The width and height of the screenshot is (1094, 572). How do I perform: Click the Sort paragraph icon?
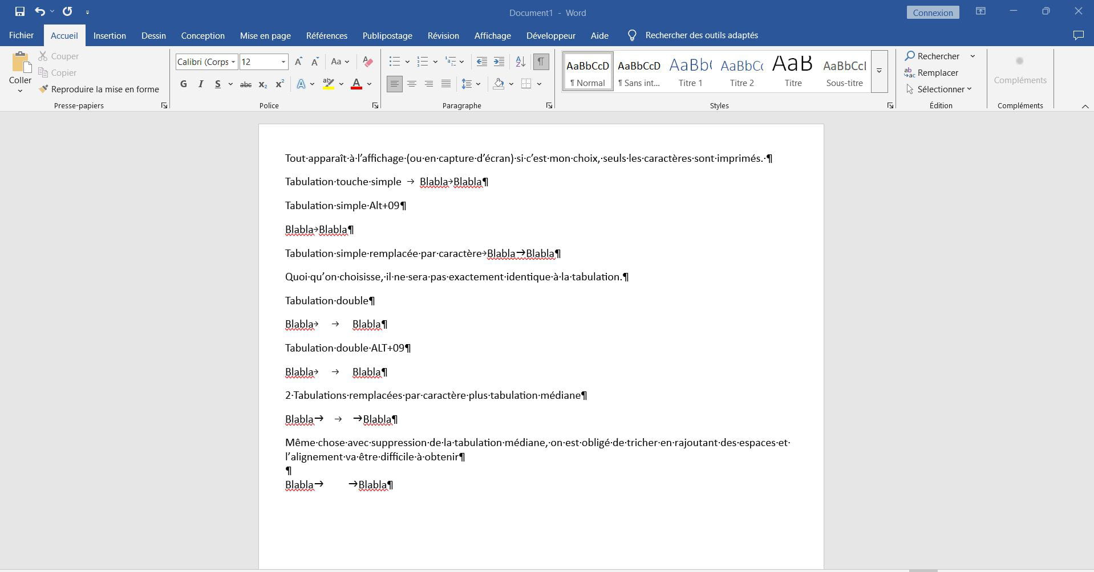(520, 62)
